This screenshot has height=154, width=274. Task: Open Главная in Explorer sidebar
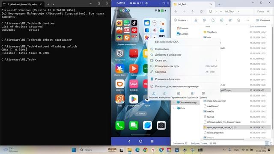(x=182, y=28)
